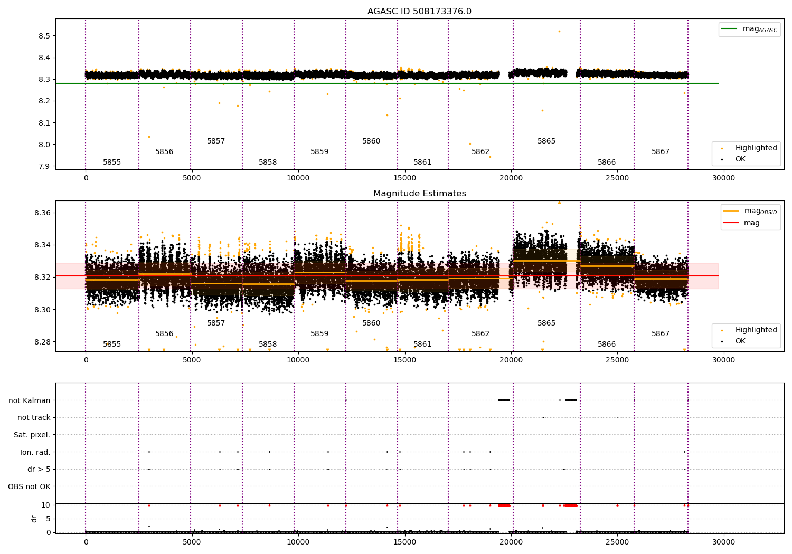792x554 pixels.
Task: Select the mag OBSID legend entry in the middle plot
Action: 750,211
